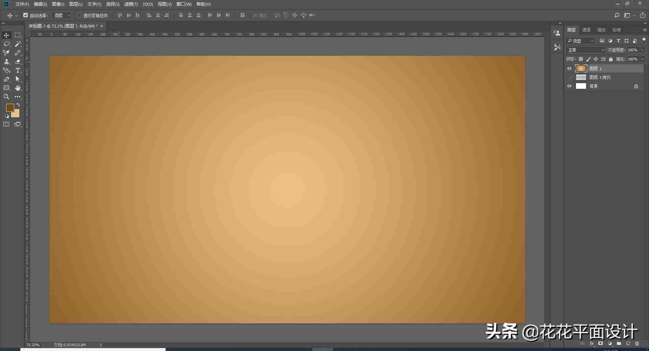Expand the status bar info arrow

click(101, 345)
